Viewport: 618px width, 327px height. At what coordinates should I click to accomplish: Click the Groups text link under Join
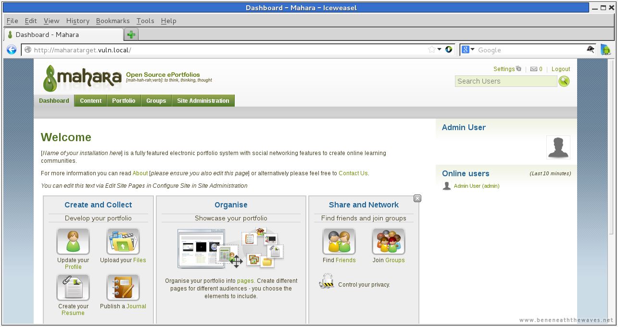tap(395, 260)
